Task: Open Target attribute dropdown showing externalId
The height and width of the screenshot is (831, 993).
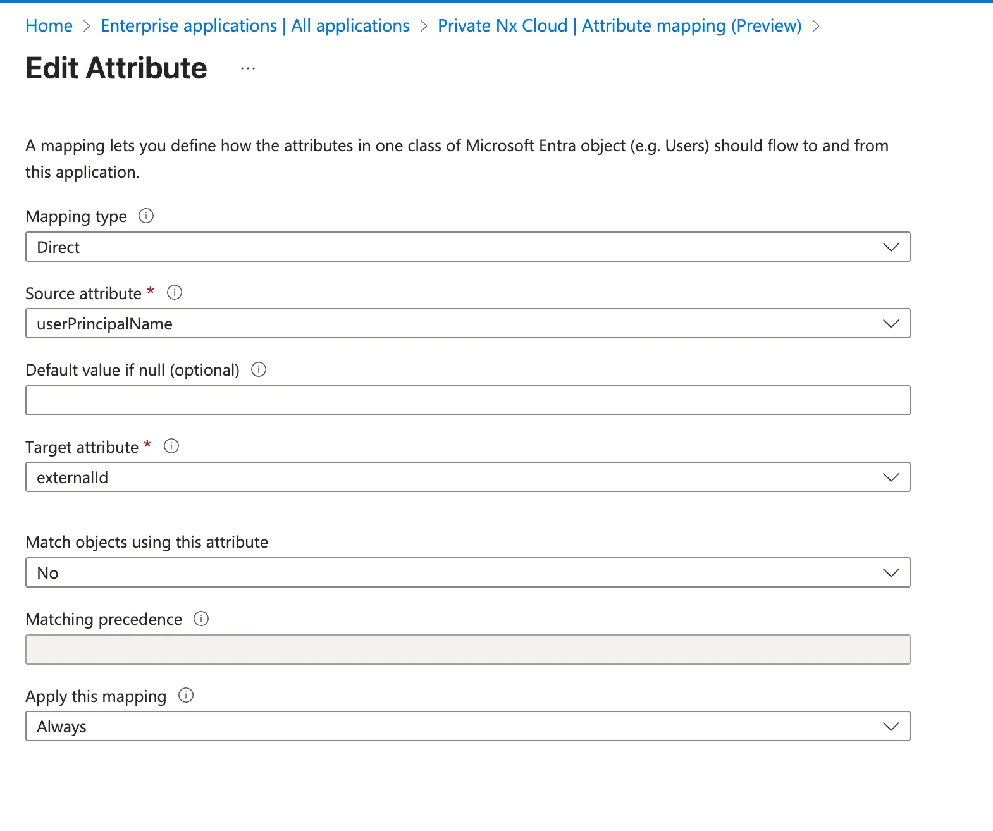Action: 467,477
